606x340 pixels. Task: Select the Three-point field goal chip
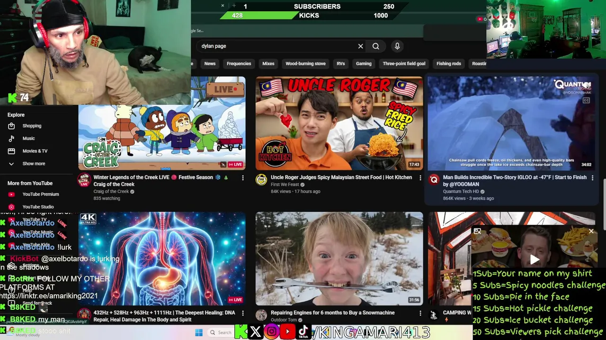(404, 64)
